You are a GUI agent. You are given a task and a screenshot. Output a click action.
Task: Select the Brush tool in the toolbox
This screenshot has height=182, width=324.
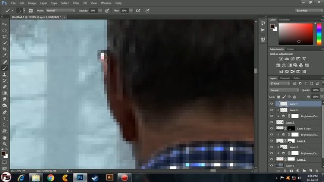coord(5,68)
